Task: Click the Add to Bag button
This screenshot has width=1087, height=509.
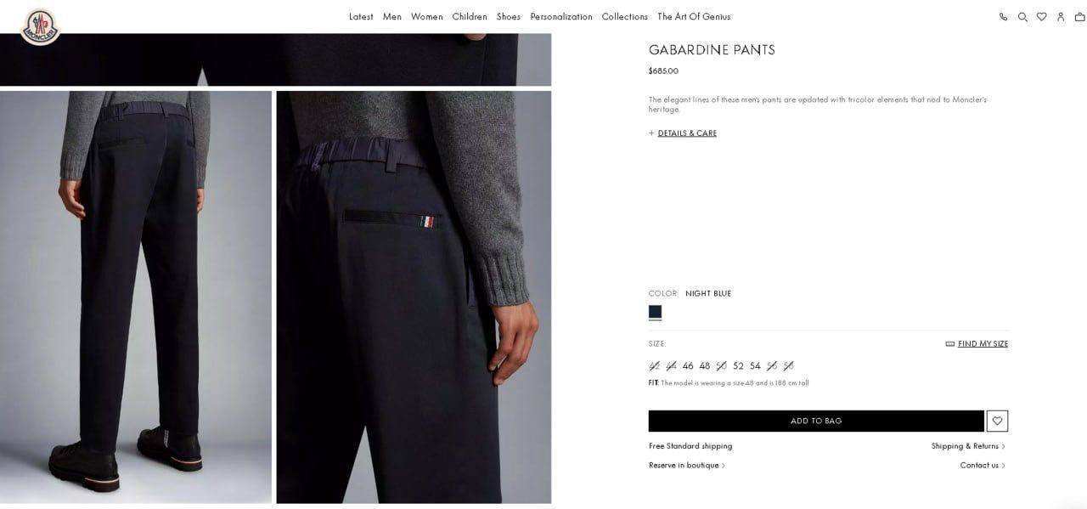Action: tap(816, 421)
